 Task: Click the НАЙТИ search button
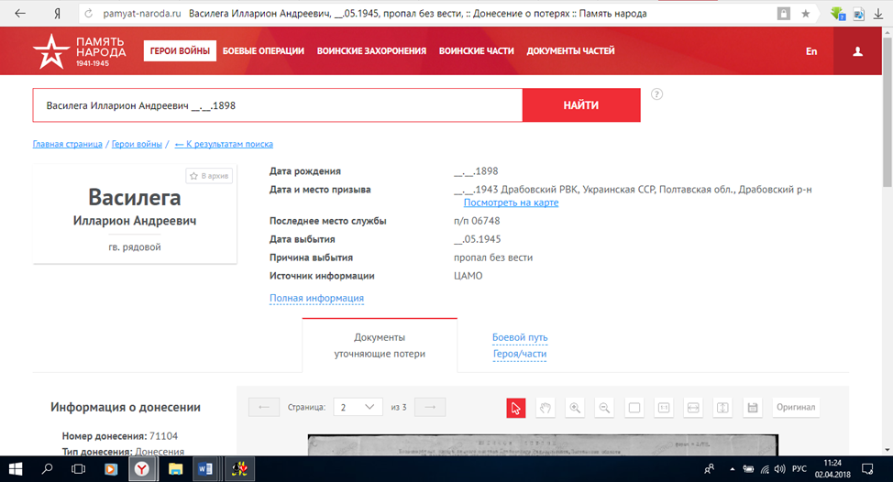[x=581, y=105]
